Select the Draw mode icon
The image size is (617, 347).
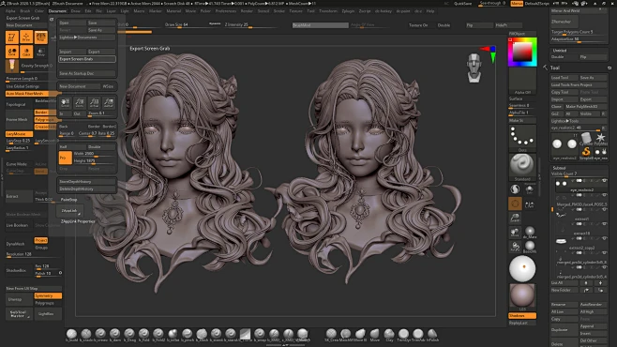(26, 37)
